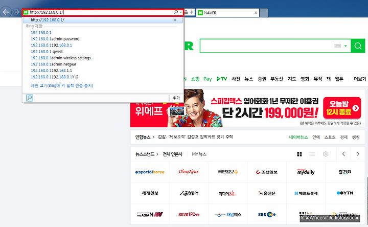Click the security lock icon

(186, 12)
